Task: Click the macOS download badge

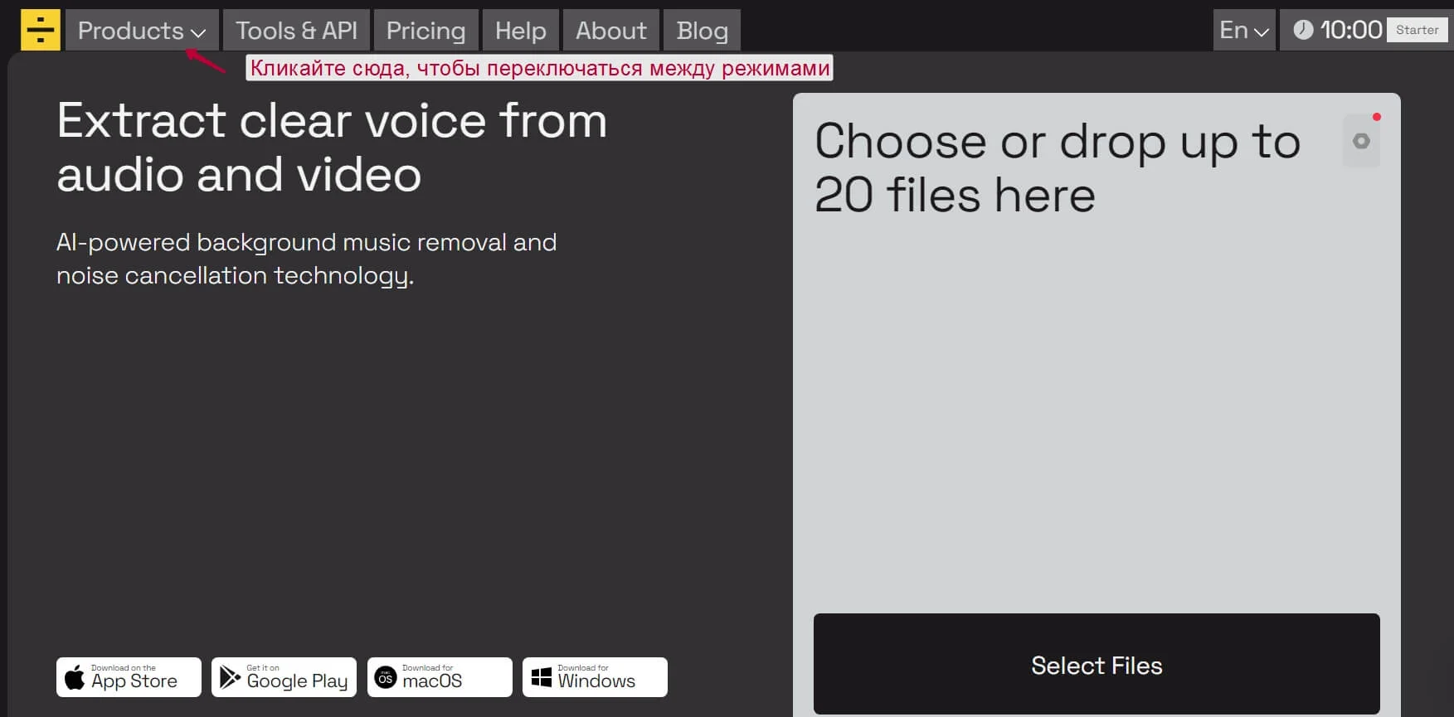Action: [440, 677]
